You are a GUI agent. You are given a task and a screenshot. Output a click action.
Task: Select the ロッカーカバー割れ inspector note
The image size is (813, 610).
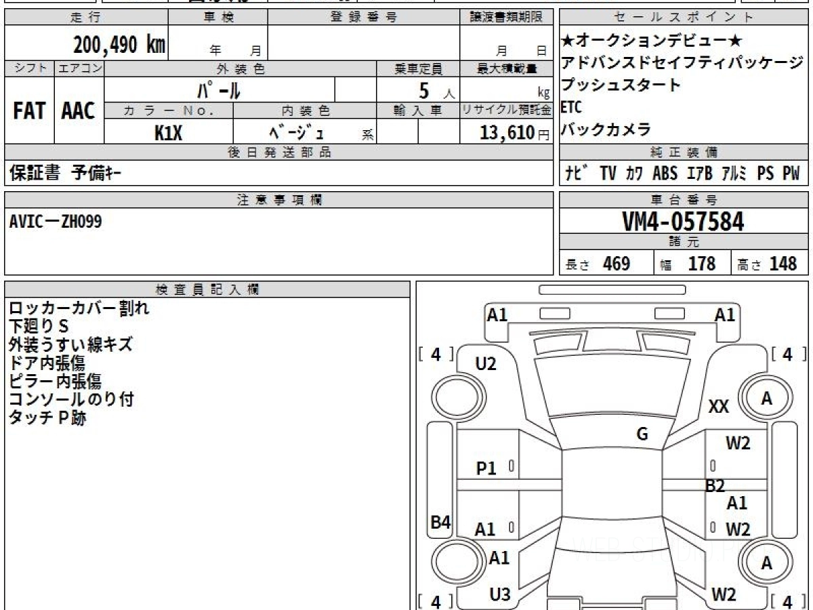pos(79,308)
